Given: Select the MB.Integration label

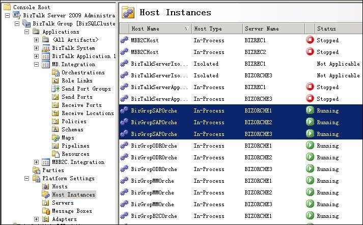Looking at the screenshot, I should [x=74, y=64].
